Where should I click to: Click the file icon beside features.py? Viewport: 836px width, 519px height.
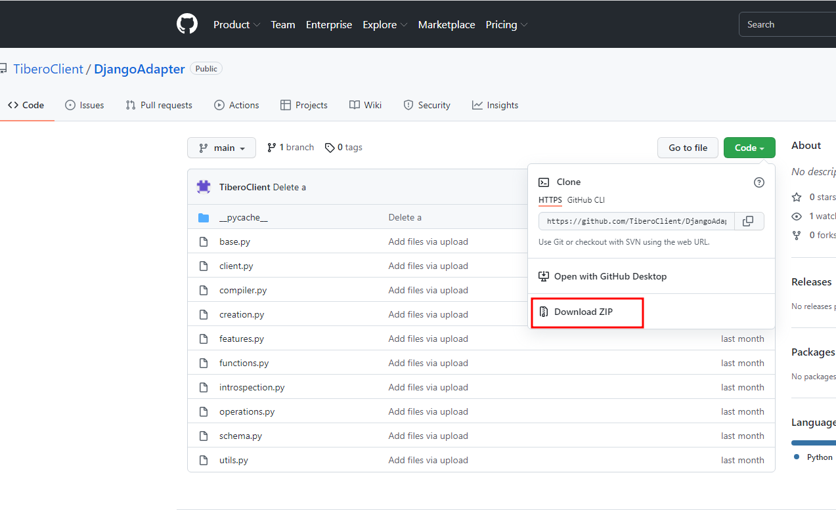pyautogui.click(x=204, y=339)
